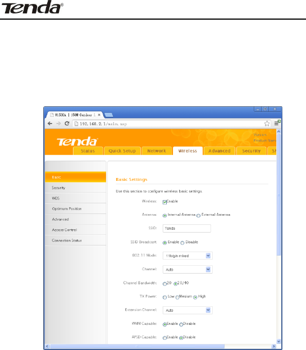Click the Tenda logo in header
The width and height of the screenshot is (306, 350).
coord(77,142)
